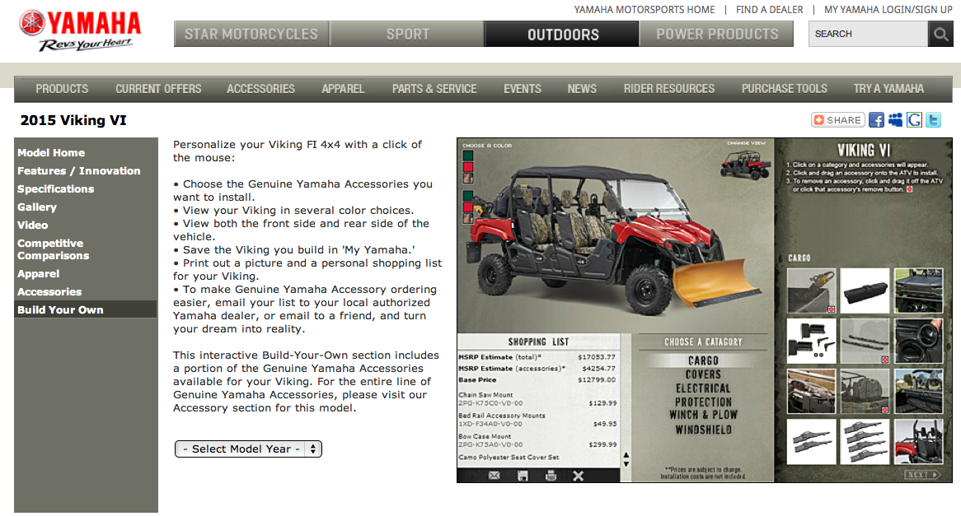Remove the Bed Rail accessory with its red button

(884, 358)
